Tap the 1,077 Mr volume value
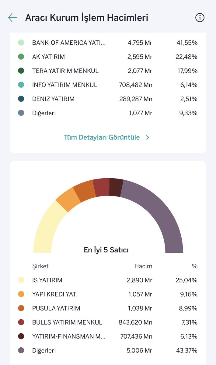Screen dimensions: 216x365 (x=140, y=113)
